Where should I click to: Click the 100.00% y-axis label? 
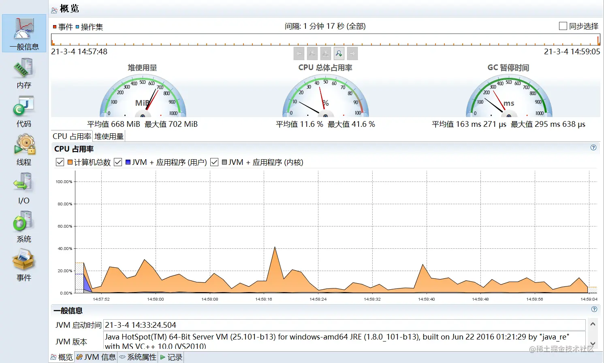pos(64,181)
